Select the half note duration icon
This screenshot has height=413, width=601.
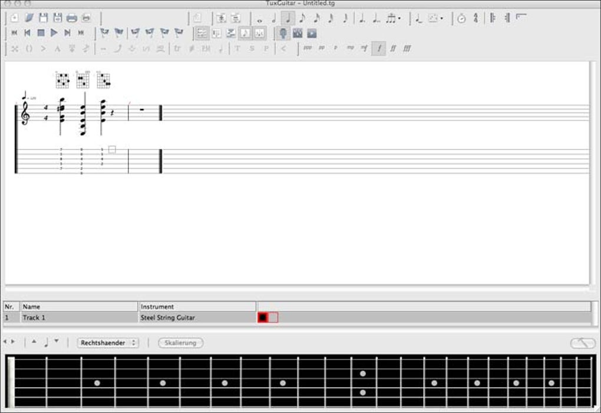[273, 18]
